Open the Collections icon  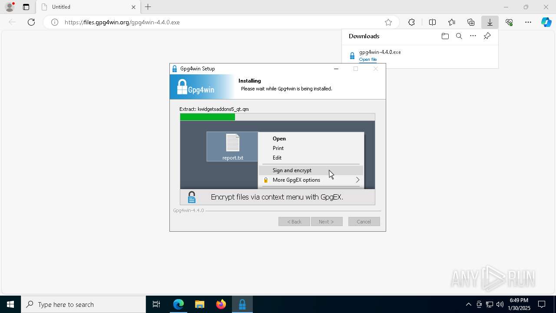pos(471,22)
